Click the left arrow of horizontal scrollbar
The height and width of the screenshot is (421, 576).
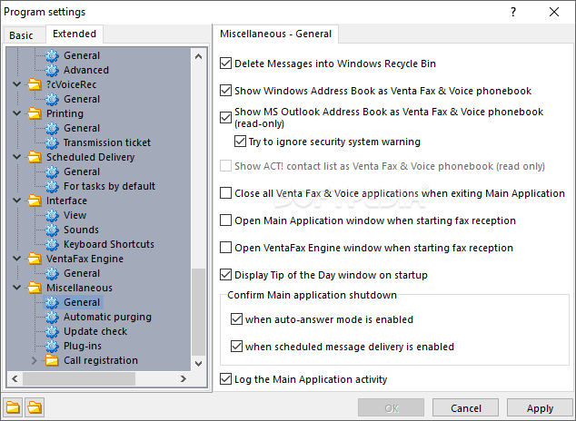[15, 378]
